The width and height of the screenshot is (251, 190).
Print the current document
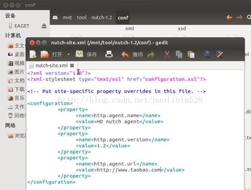pos(109,54)
